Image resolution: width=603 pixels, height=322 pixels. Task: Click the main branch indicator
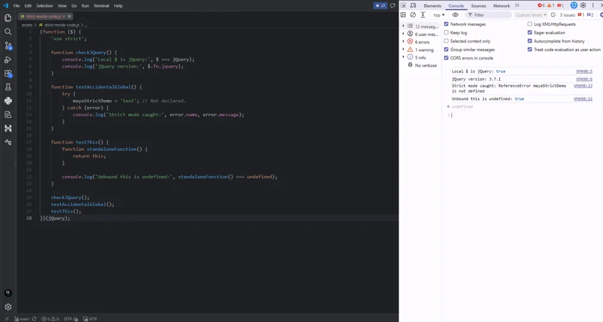[22, 319]
